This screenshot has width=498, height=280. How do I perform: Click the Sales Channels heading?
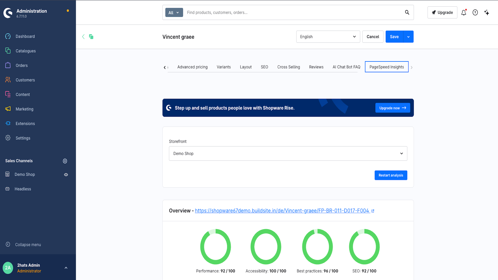click(x=19, y=161)
